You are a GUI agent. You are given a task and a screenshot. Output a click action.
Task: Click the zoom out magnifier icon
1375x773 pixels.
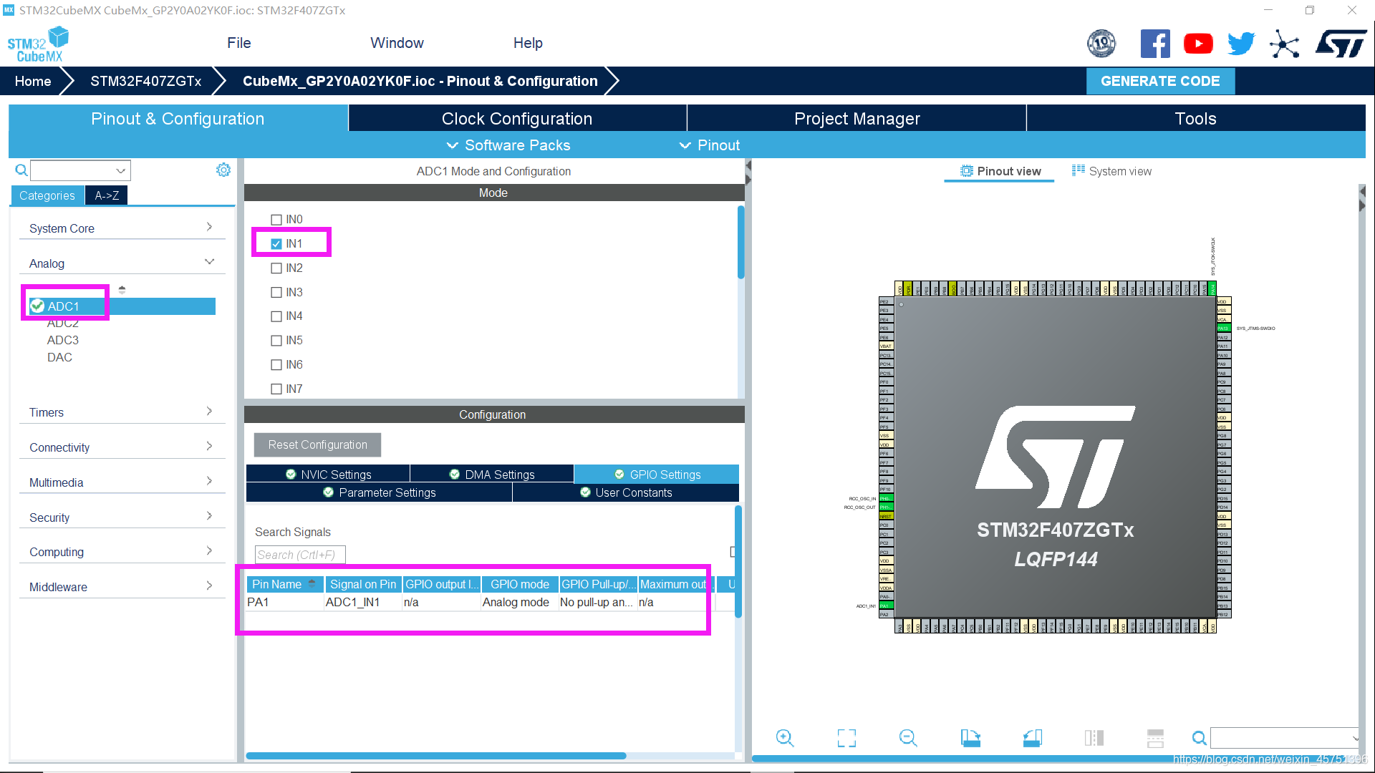coord(908,738)
